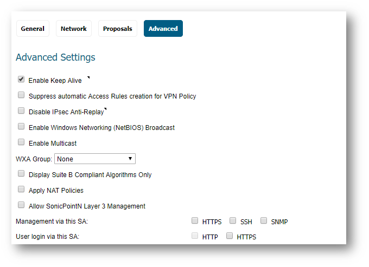The height and width of the screenshot is (267, 369).
Task: Toggle Display Suite B Compliant Algorithms Only
Action: pos(21,173)
